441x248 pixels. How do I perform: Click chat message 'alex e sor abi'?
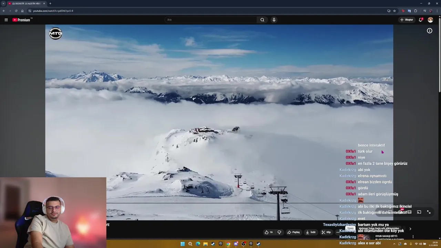pyautogui.click(x=369, y=243)
